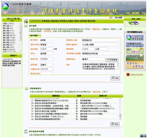
Task: Click the 處理情形 field showing 初審中
Action: point(47,65)
